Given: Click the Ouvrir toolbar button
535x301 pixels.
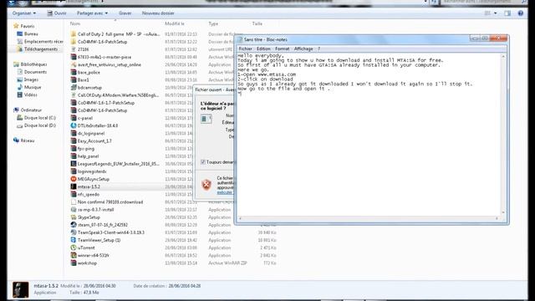Looking at the screenshot, I should click(57, 13).
